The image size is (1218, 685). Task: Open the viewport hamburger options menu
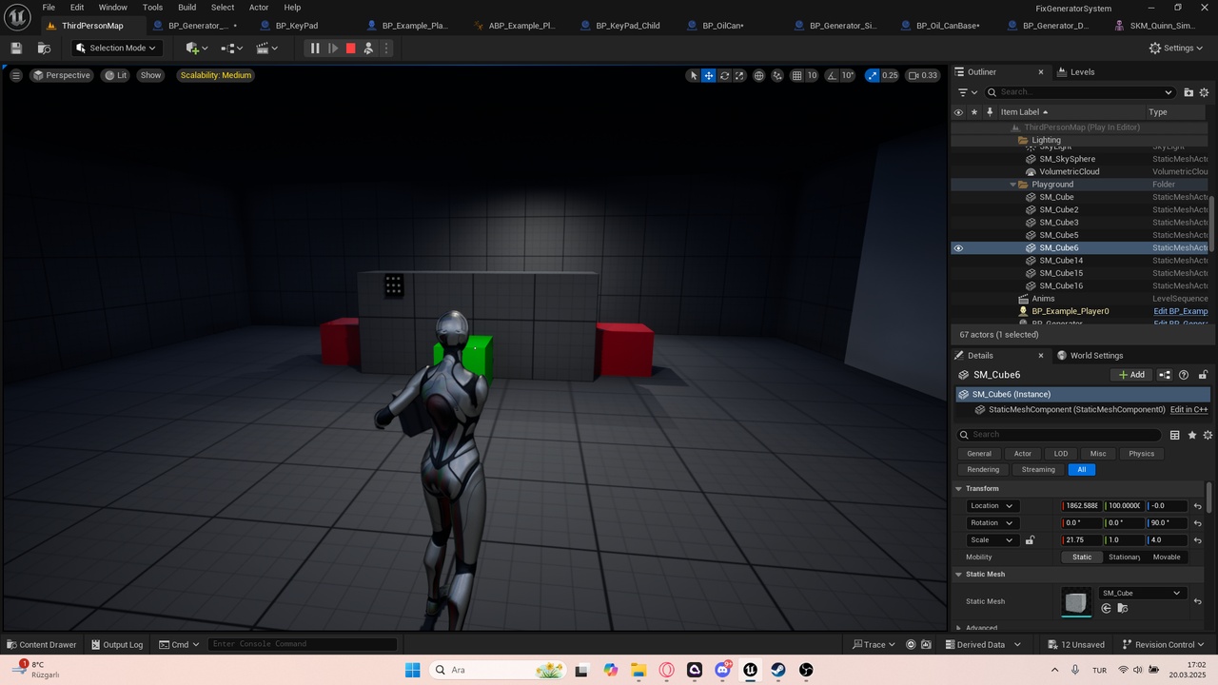(15, 75)
